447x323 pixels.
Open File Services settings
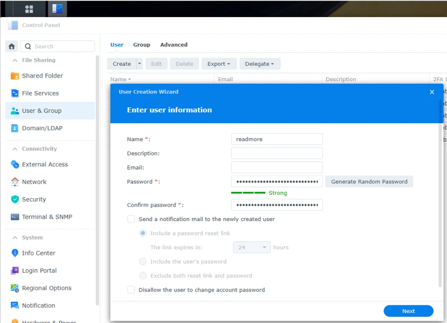point(50,93)
